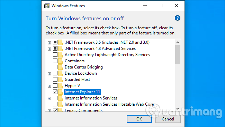Select the Hyper-V label

coord(72,86)
